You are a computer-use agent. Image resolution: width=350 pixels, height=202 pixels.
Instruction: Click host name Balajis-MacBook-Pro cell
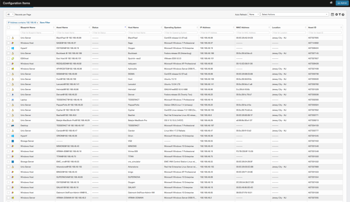(x=137, y=121)
